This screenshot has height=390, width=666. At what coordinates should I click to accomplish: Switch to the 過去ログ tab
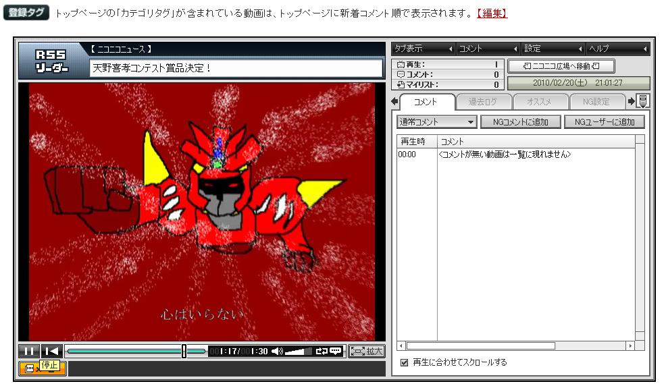tap(483, 102)
